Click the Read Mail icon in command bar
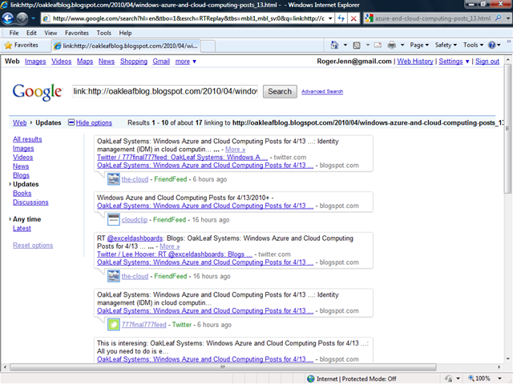This screenshot has width=513, height=384. [378, 45]
